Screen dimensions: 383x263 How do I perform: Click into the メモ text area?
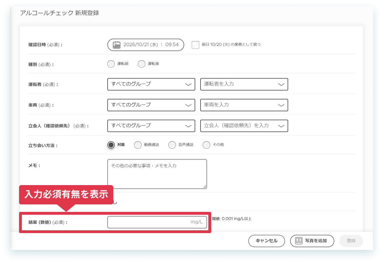click(157, 174)
